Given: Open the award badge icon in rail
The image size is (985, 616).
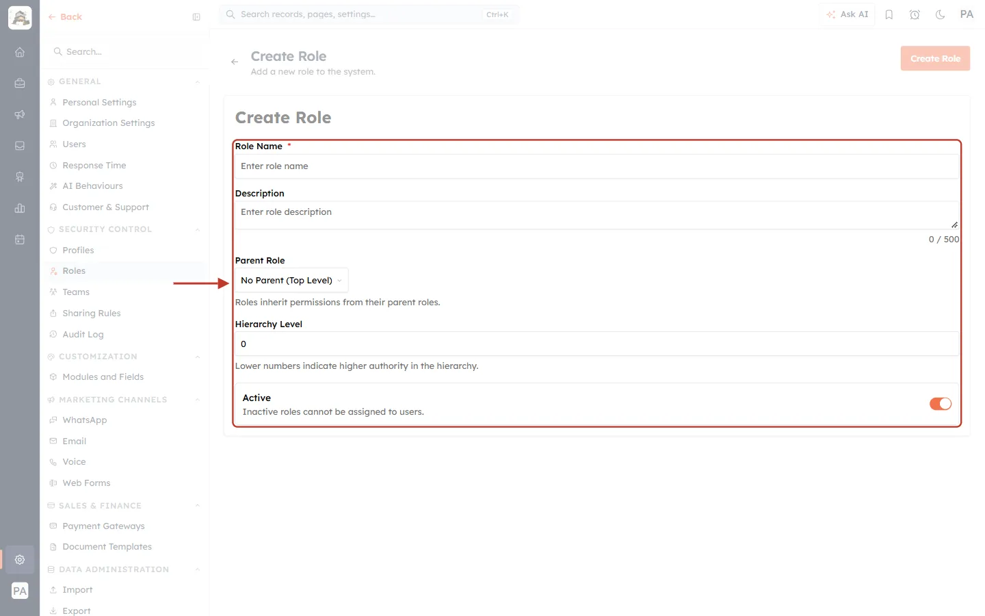Looking at the screenshot, I should [x=20, y=177].
